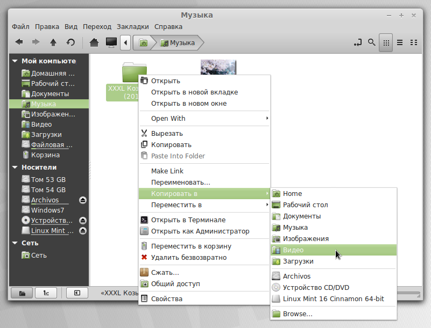Viewport: 431px width, 328px height.
Task: Eject the Archivos volume
Action: tap(83, 200)
